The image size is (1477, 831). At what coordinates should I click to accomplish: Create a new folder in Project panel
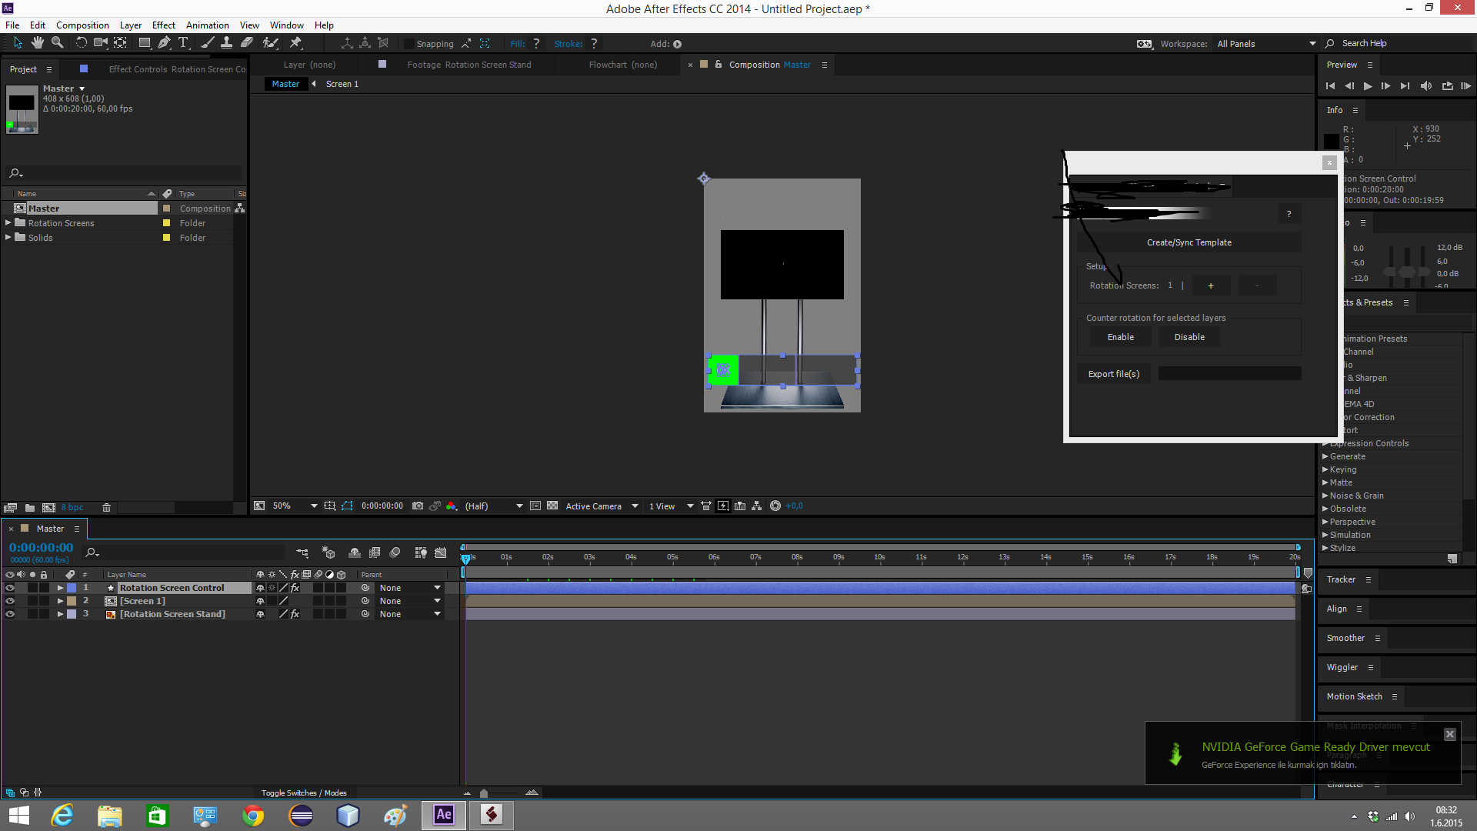tap(29, 508)
